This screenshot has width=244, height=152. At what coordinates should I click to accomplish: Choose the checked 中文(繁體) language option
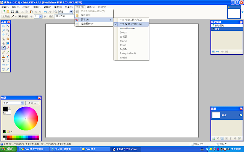pos(131,24)
